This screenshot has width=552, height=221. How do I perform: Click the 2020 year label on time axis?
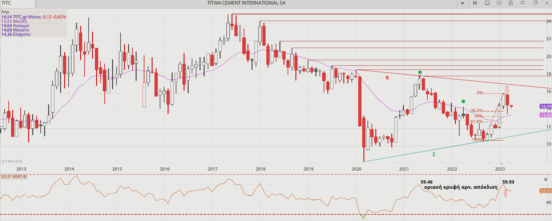(356, 169)
